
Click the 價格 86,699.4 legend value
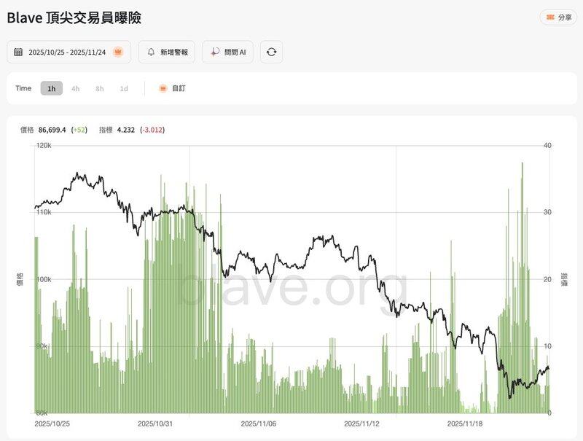click(52, 130)
